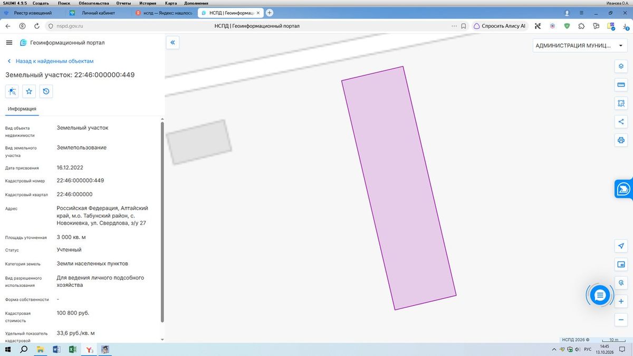Reload the current page
The width and height of the screenshot is (633, 356).
coord(37,26)
